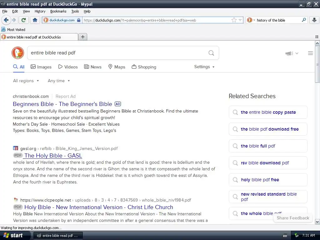Image resolution: width=320 pixels, height=240 pixels.
Task: Click the system tray network icon
Action: click(297, 235)
